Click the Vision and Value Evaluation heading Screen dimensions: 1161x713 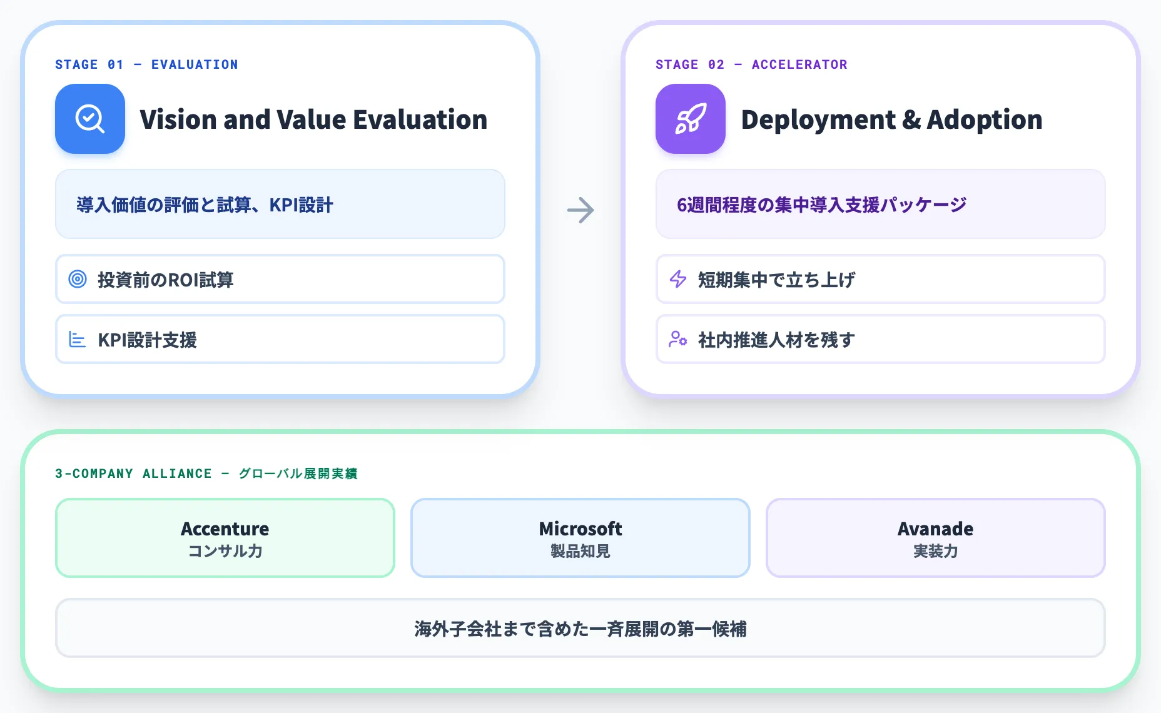click(313, 119)
